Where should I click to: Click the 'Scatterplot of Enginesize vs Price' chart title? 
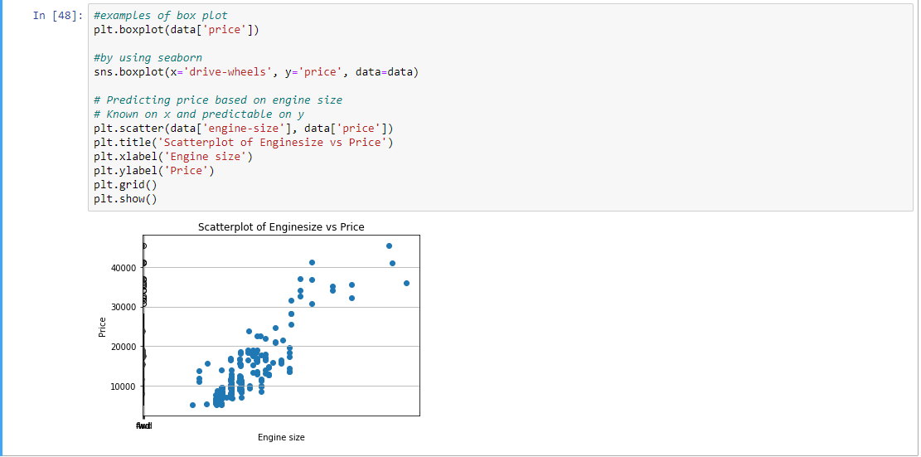281,226
